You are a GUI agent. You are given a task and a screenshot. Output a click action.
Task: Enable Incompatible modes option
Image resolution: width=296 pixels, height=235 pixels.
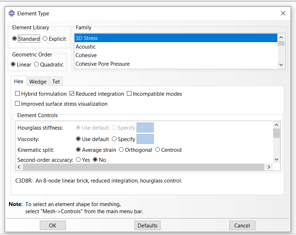pos(129,94)
